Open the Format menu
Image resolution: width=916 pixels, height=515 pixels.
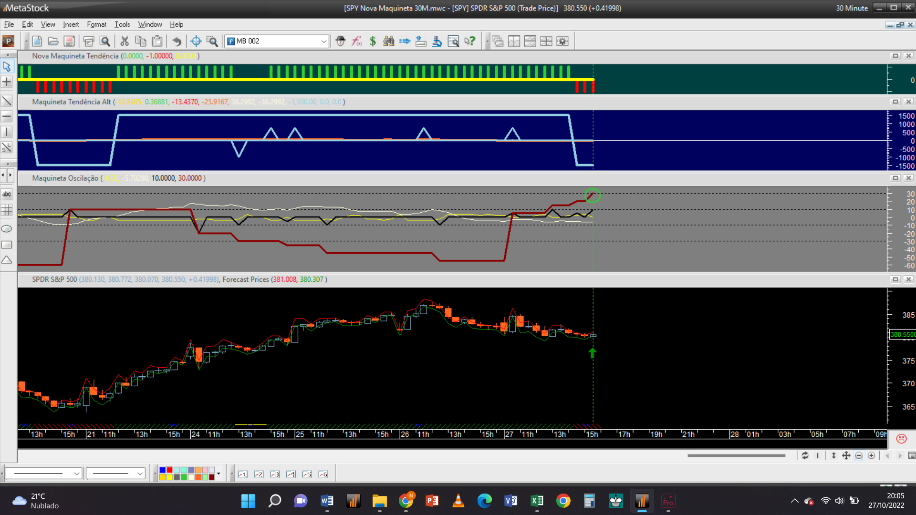coord(96,24)
